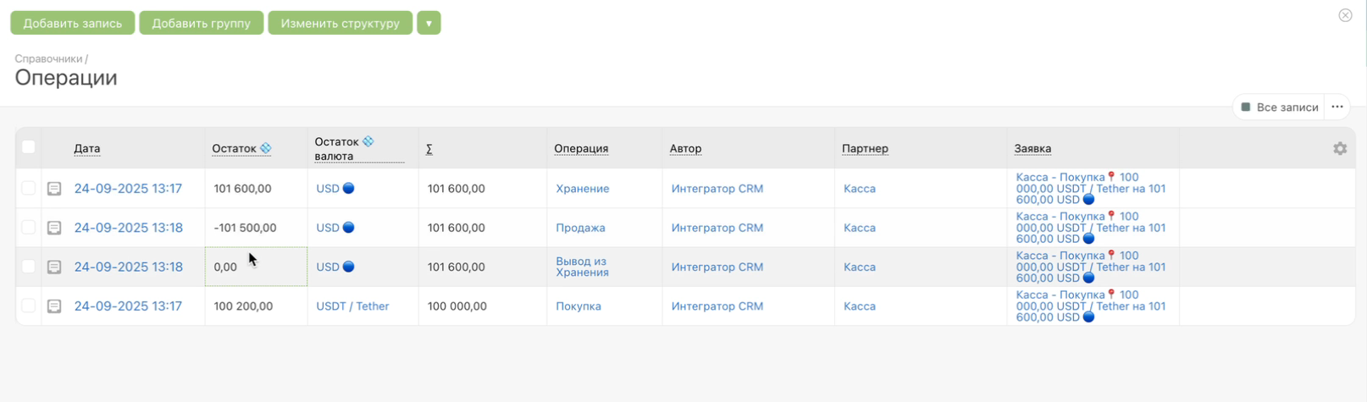Click the Изменить структуру button

[x=340, y=23]
